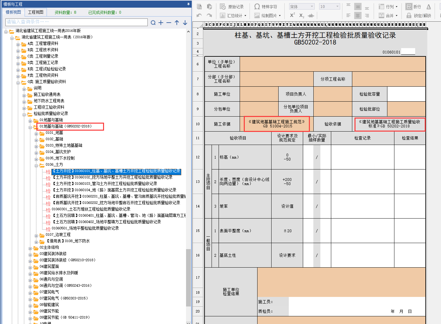
Task: Open 原始记录 original records
Action: click(x=232, y=6)
